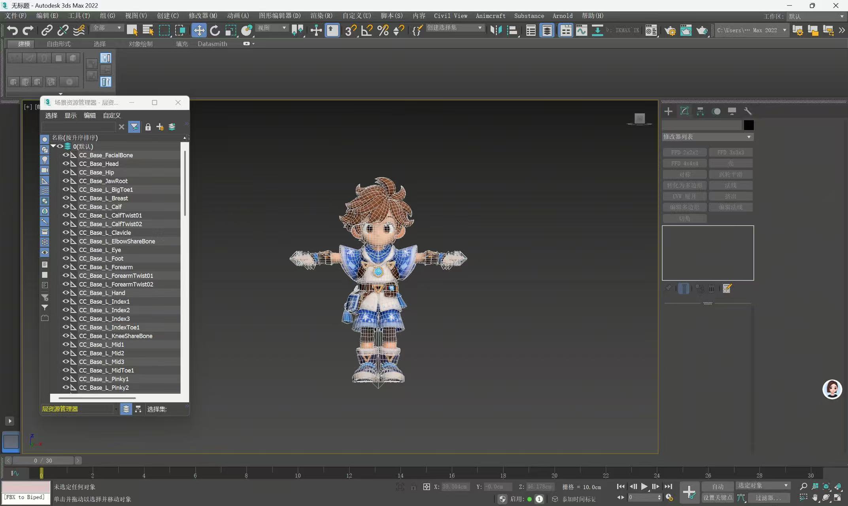Toggle the Scene Explorer filter funnel button

[134, 127]
